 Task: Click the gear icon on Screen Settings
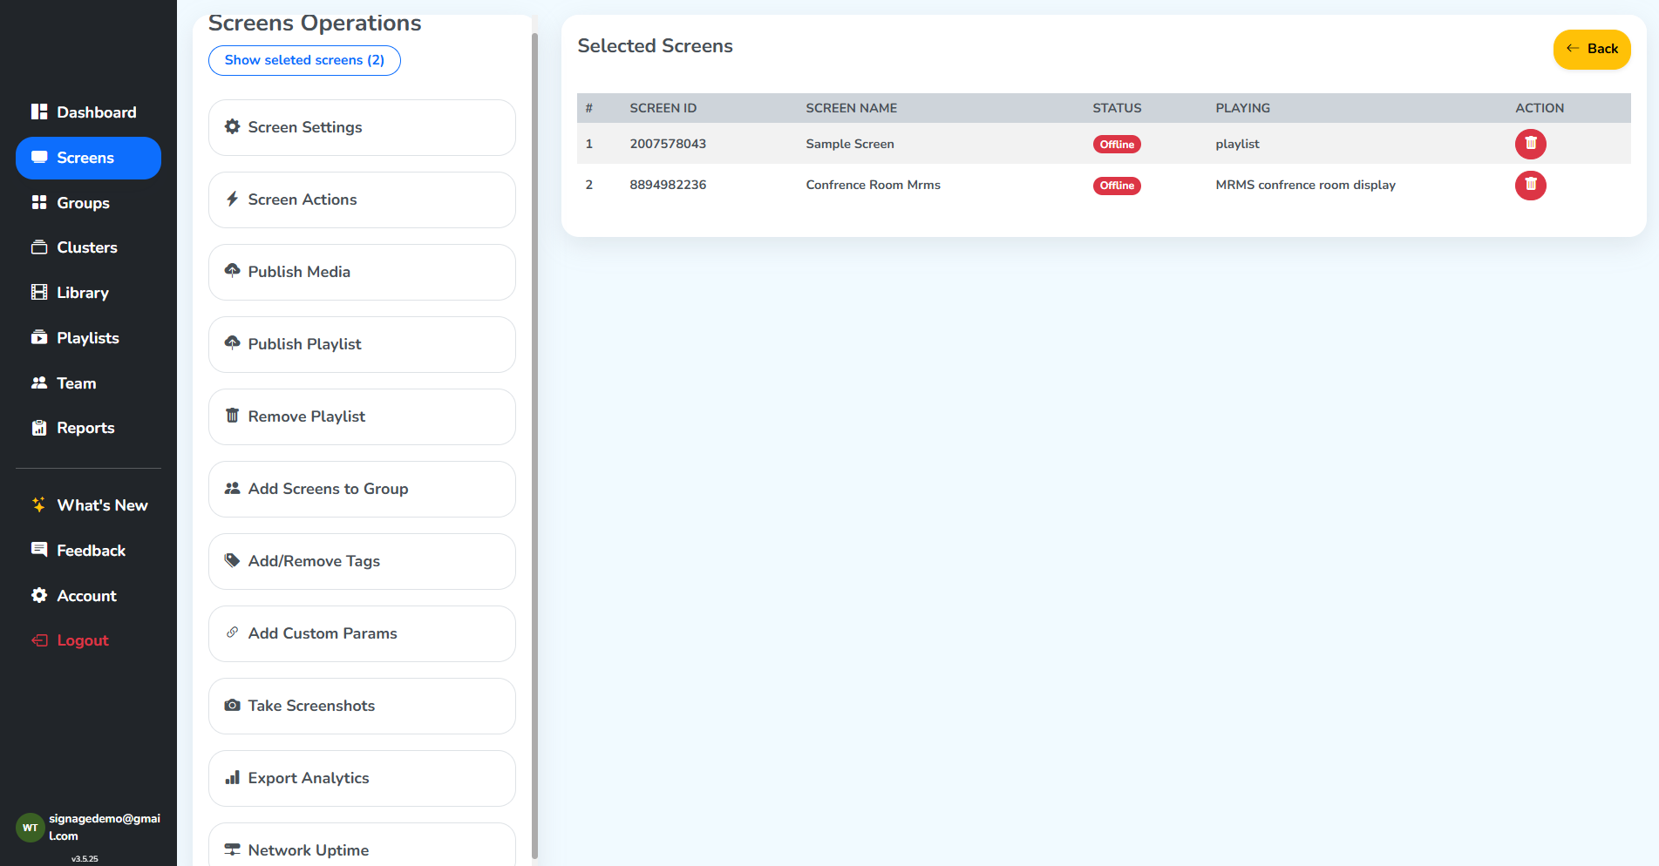[x=232, y=126]
